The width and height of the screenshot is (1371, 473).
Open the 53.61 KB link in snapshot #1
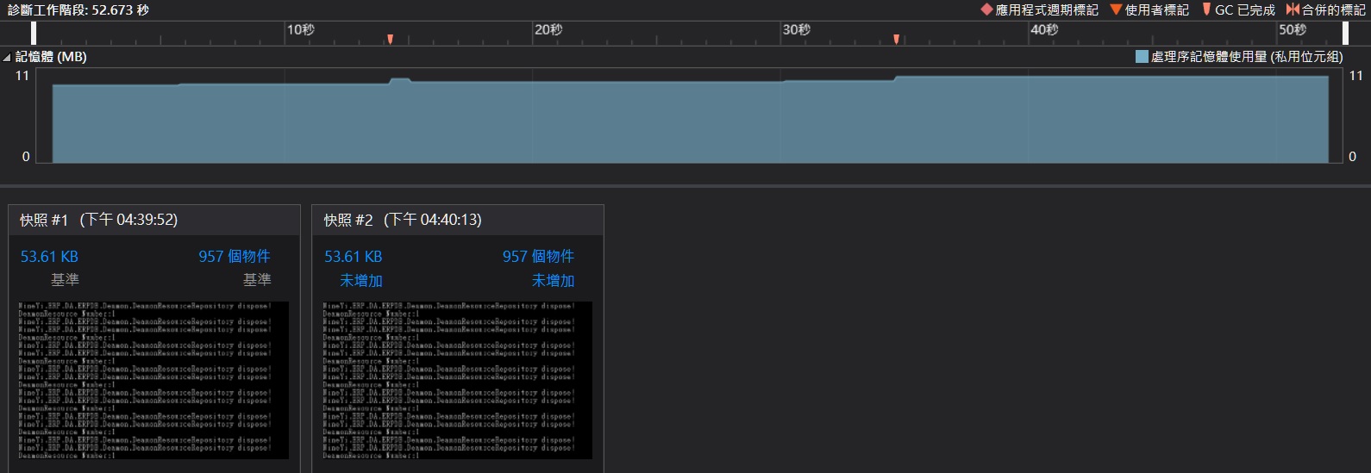tap(49, 257)
